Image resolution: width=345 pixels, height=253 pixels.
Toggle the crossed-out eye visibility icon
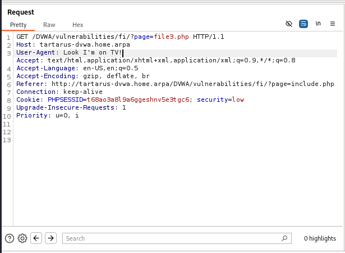[289, 24]
